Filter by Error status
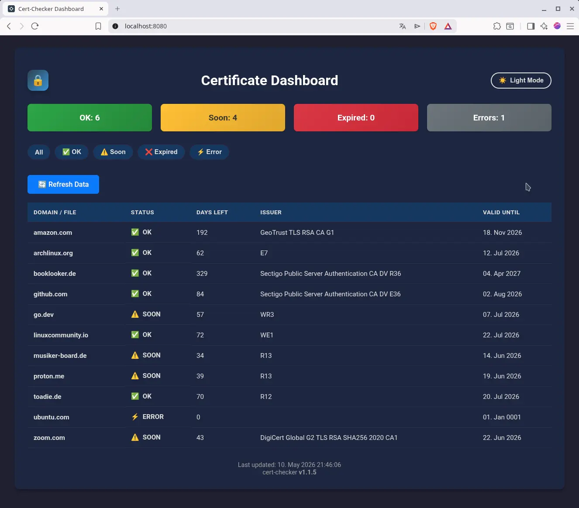The width and height of the screenshot is (579, 508). coord(210,152)
